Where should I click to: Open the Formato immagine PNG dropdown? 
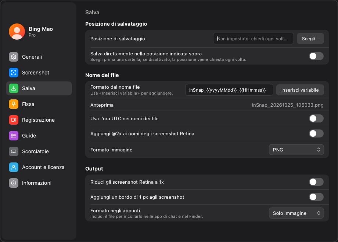coord(296,150)
